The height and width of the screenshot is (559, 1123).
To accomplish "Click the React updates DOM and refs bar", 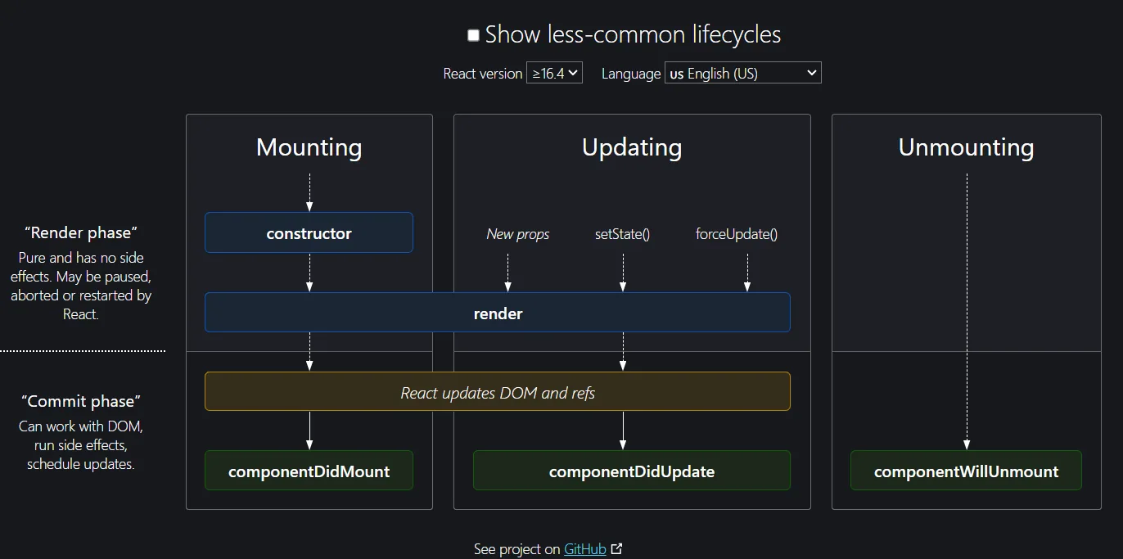I will coord(498,392).
